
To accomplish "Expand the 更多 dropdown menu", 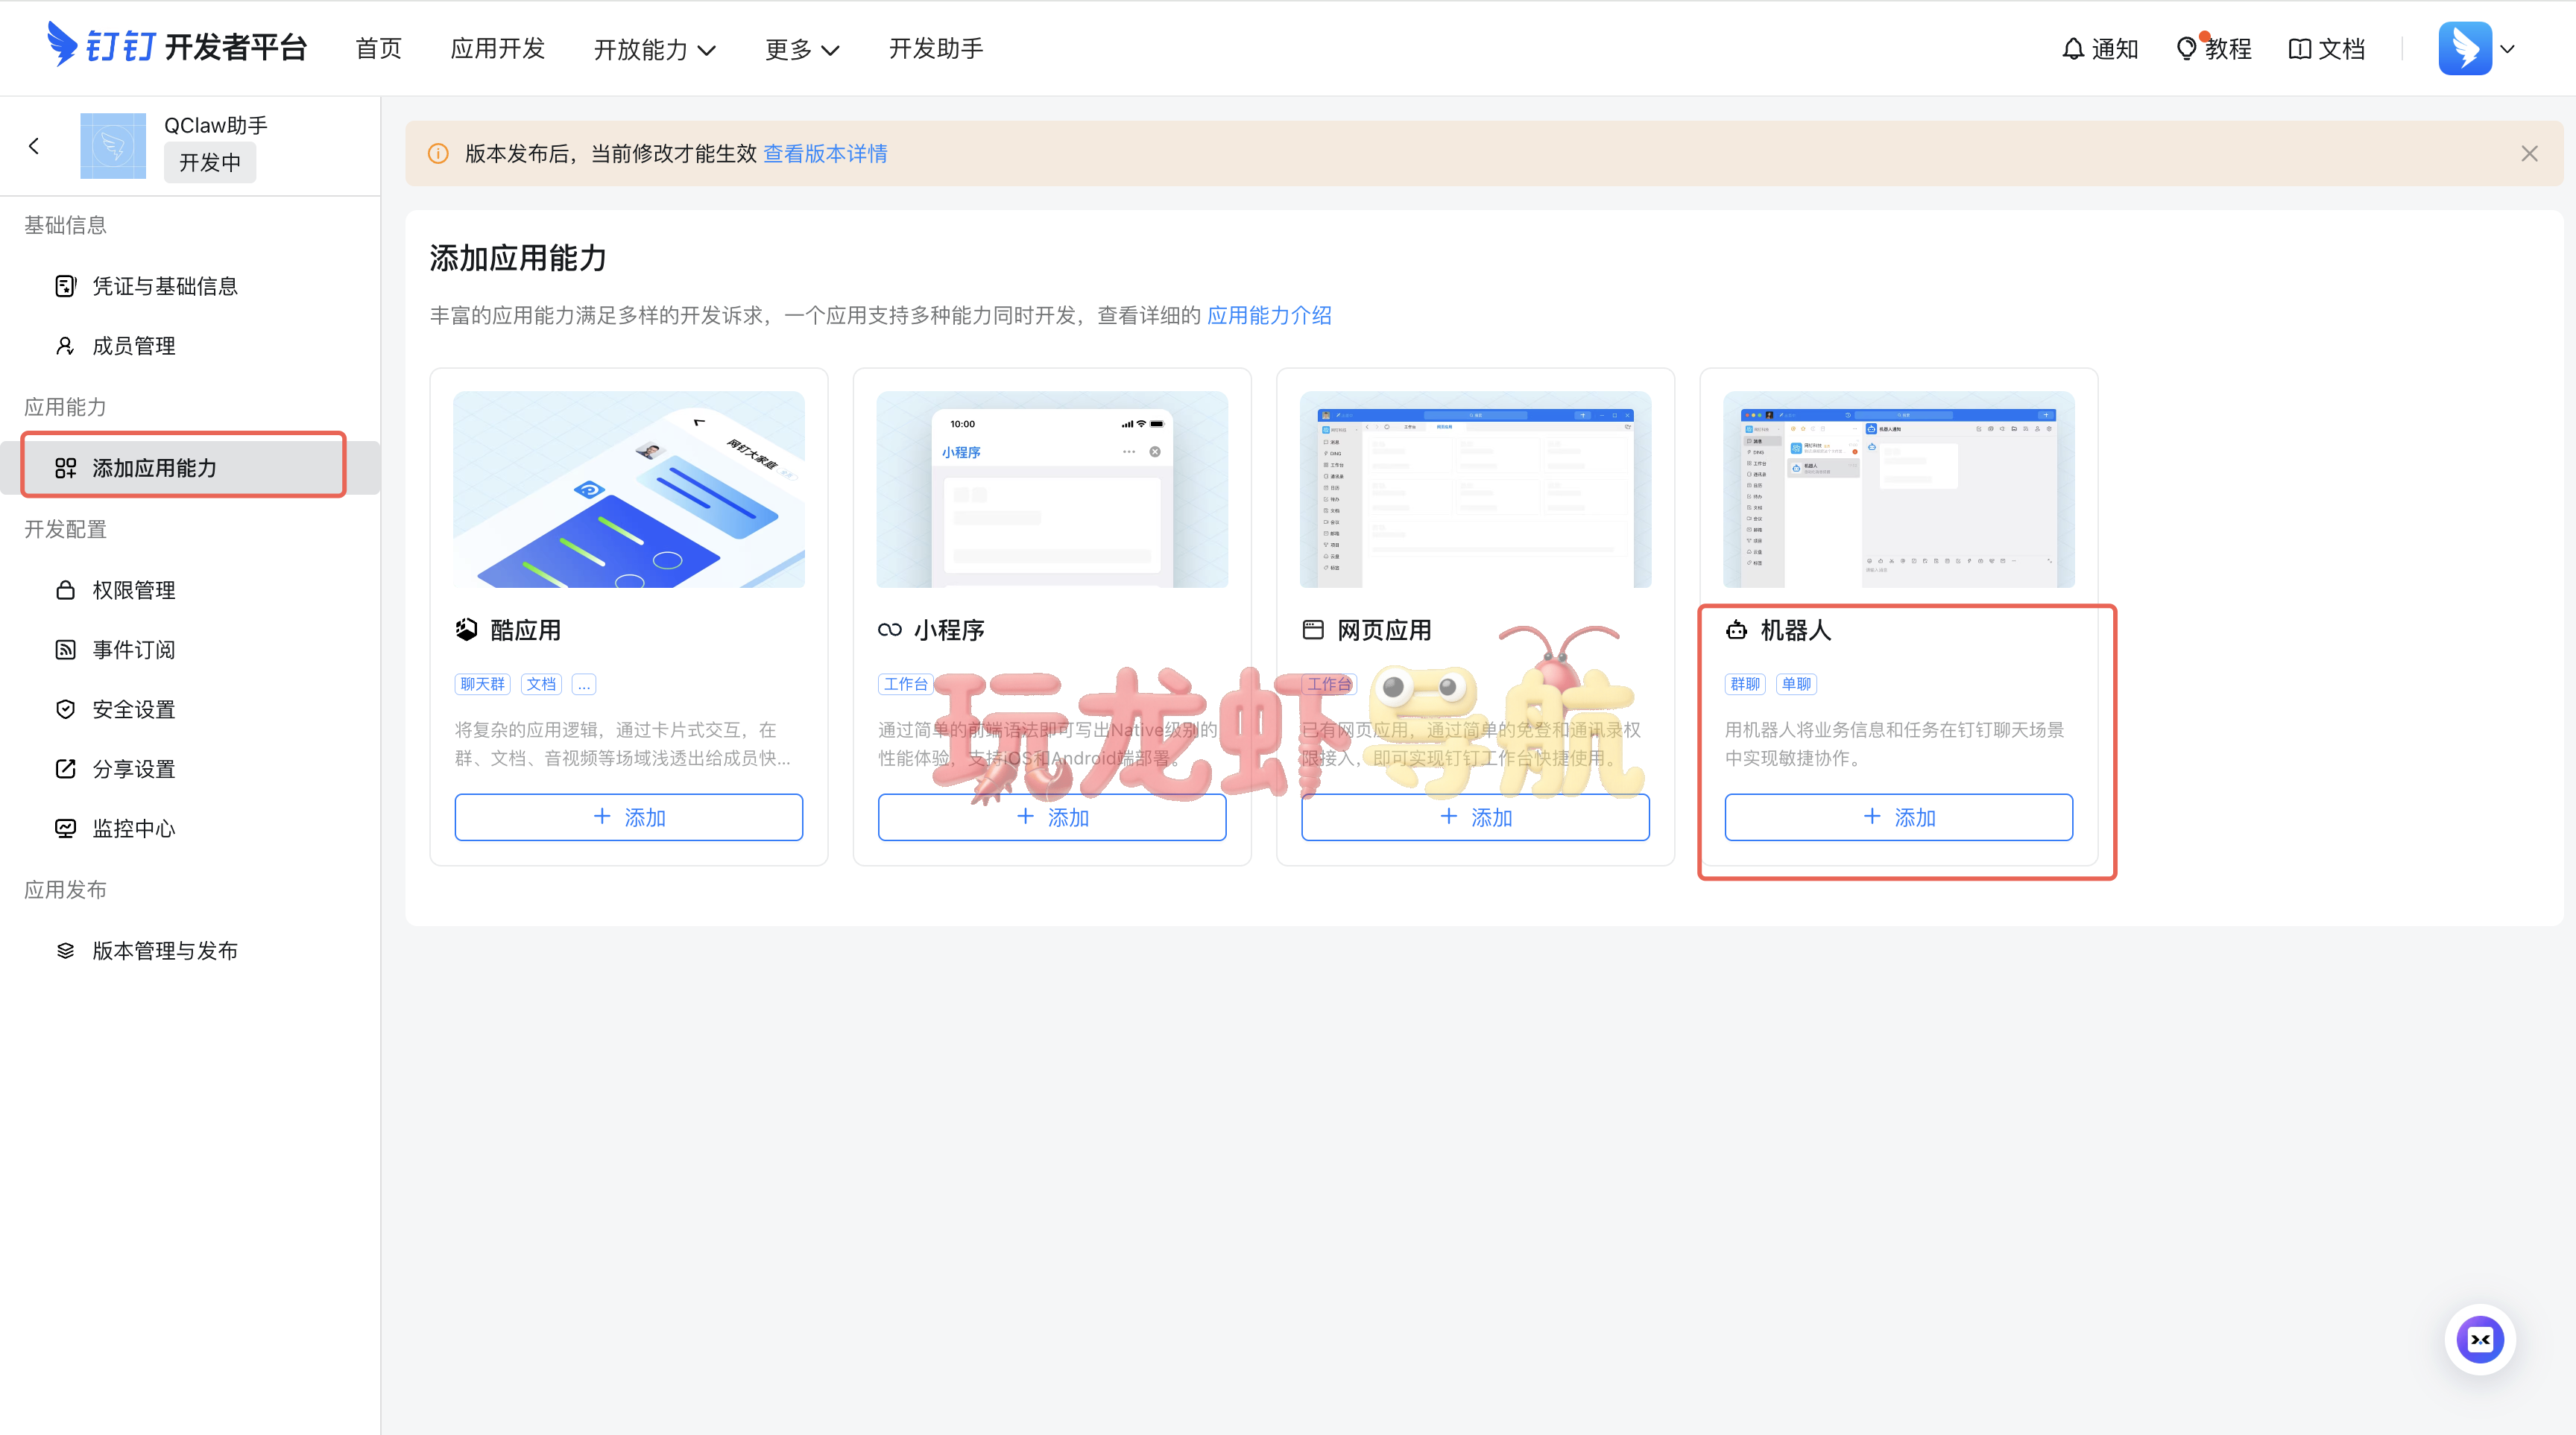I will [x=802, y=49].
